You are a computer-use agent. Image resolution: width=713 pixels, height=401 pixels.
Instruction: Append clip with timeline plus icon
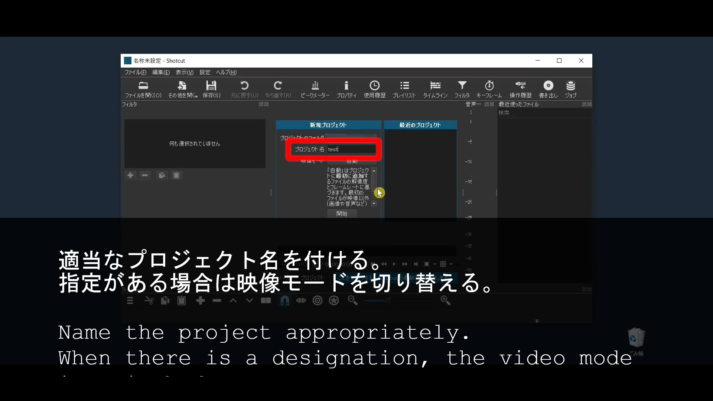coord(201,300)
